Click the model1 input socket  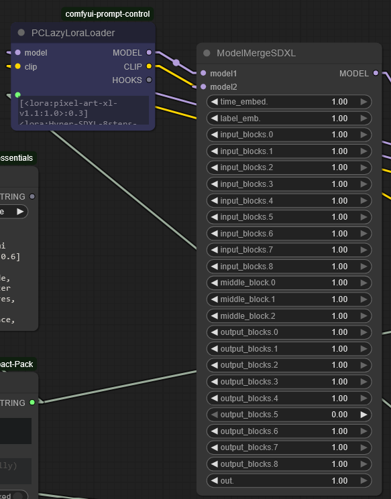click(203, 73)
